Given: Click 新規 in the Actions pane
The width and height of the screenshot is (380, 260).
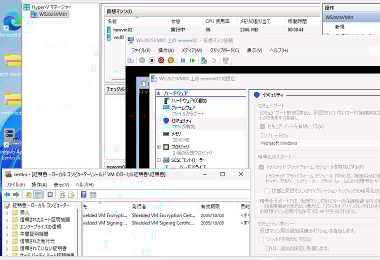Looking at the screenshot, I should [x=339, y=27].
